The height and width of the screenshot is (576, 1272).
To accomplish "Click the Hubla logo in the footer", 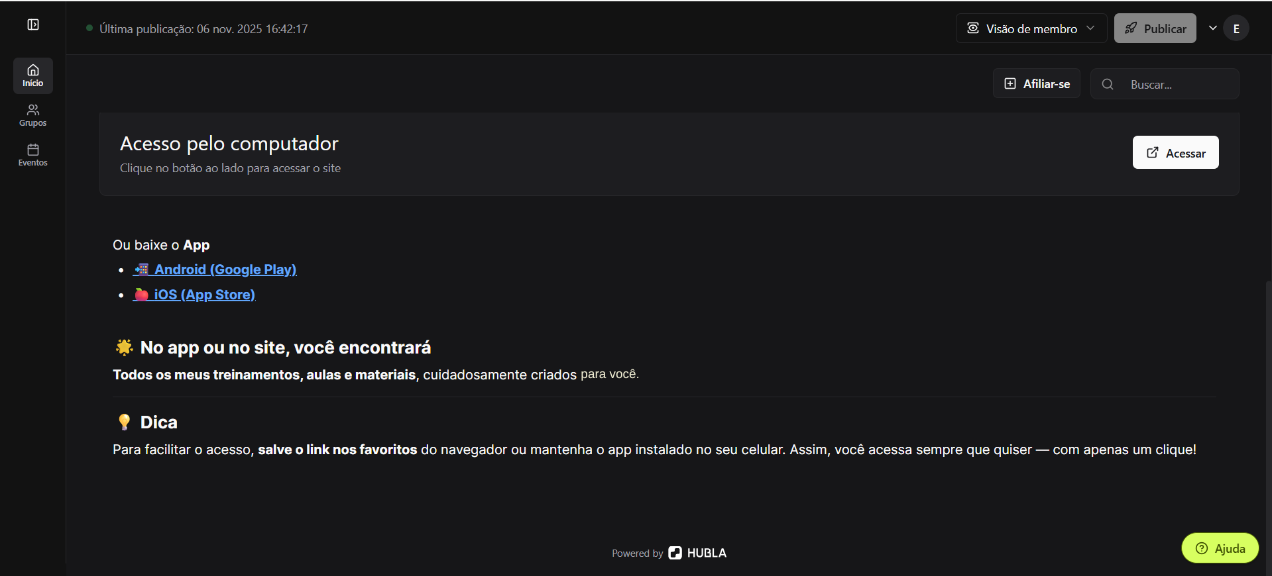I will pyautogui.click(x=697, y=553).
